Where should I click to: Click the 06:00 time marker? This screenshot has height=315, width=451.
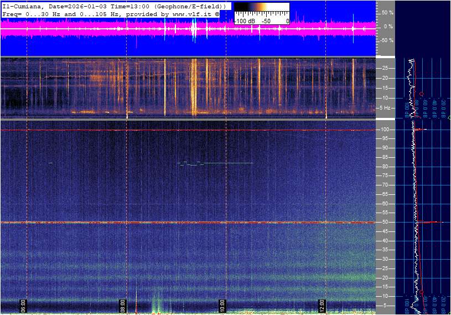pos(23,305)
